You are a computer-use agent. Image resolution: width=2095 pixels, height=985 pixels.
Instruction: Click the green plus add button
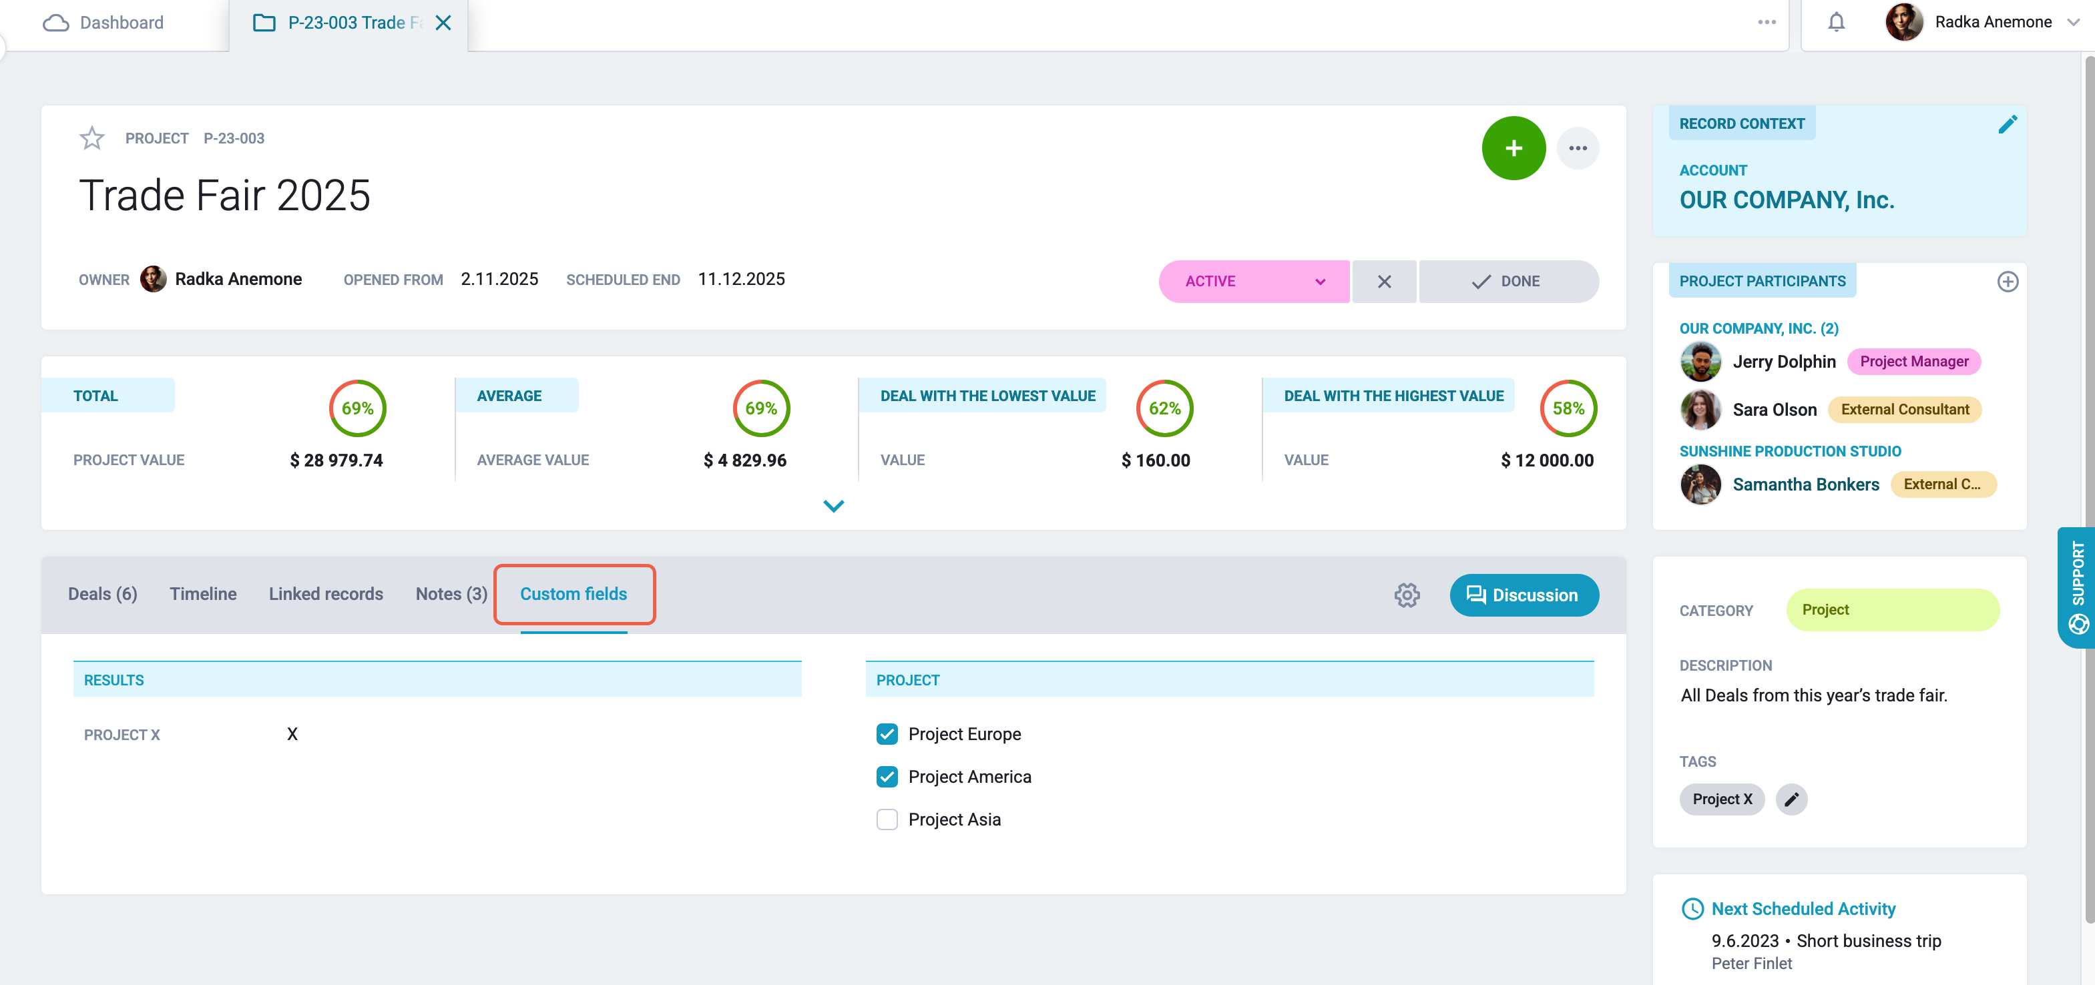point(1514,148)
